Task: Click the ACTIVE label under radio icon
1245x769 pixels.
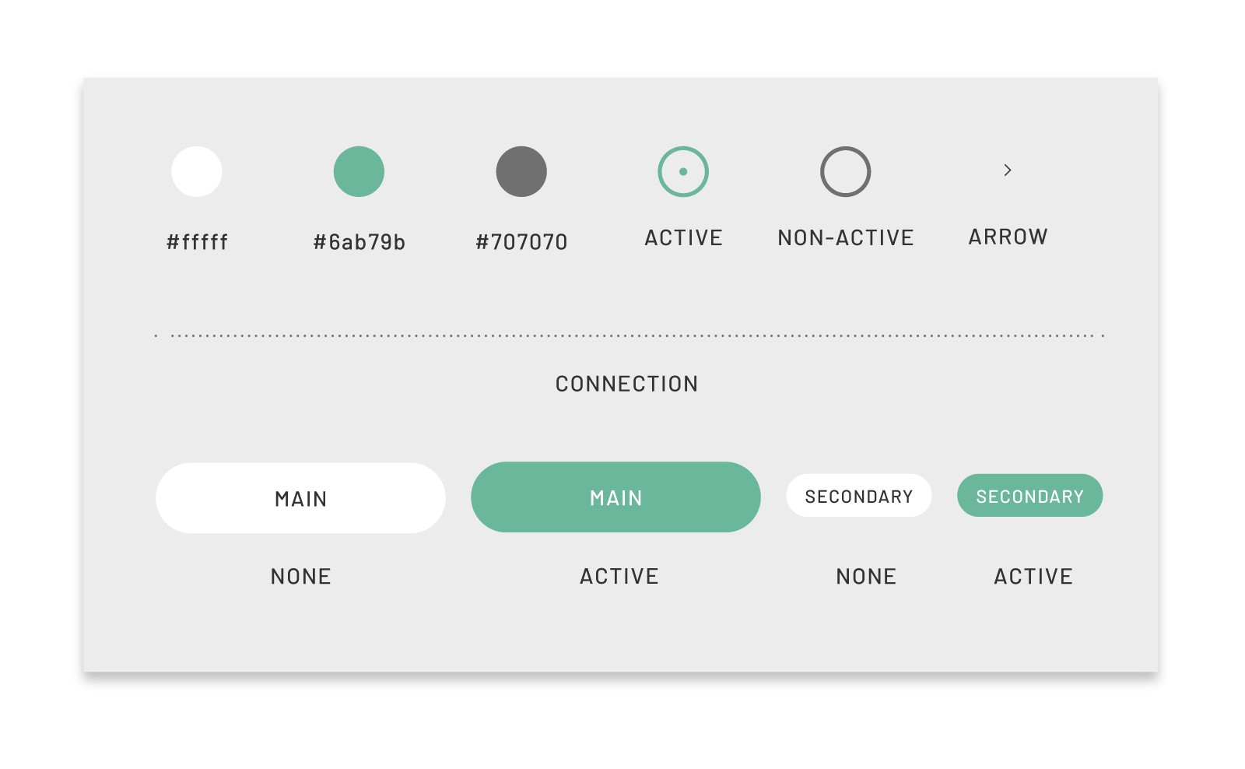Action: pyautogui.click(x=684, y=237)
